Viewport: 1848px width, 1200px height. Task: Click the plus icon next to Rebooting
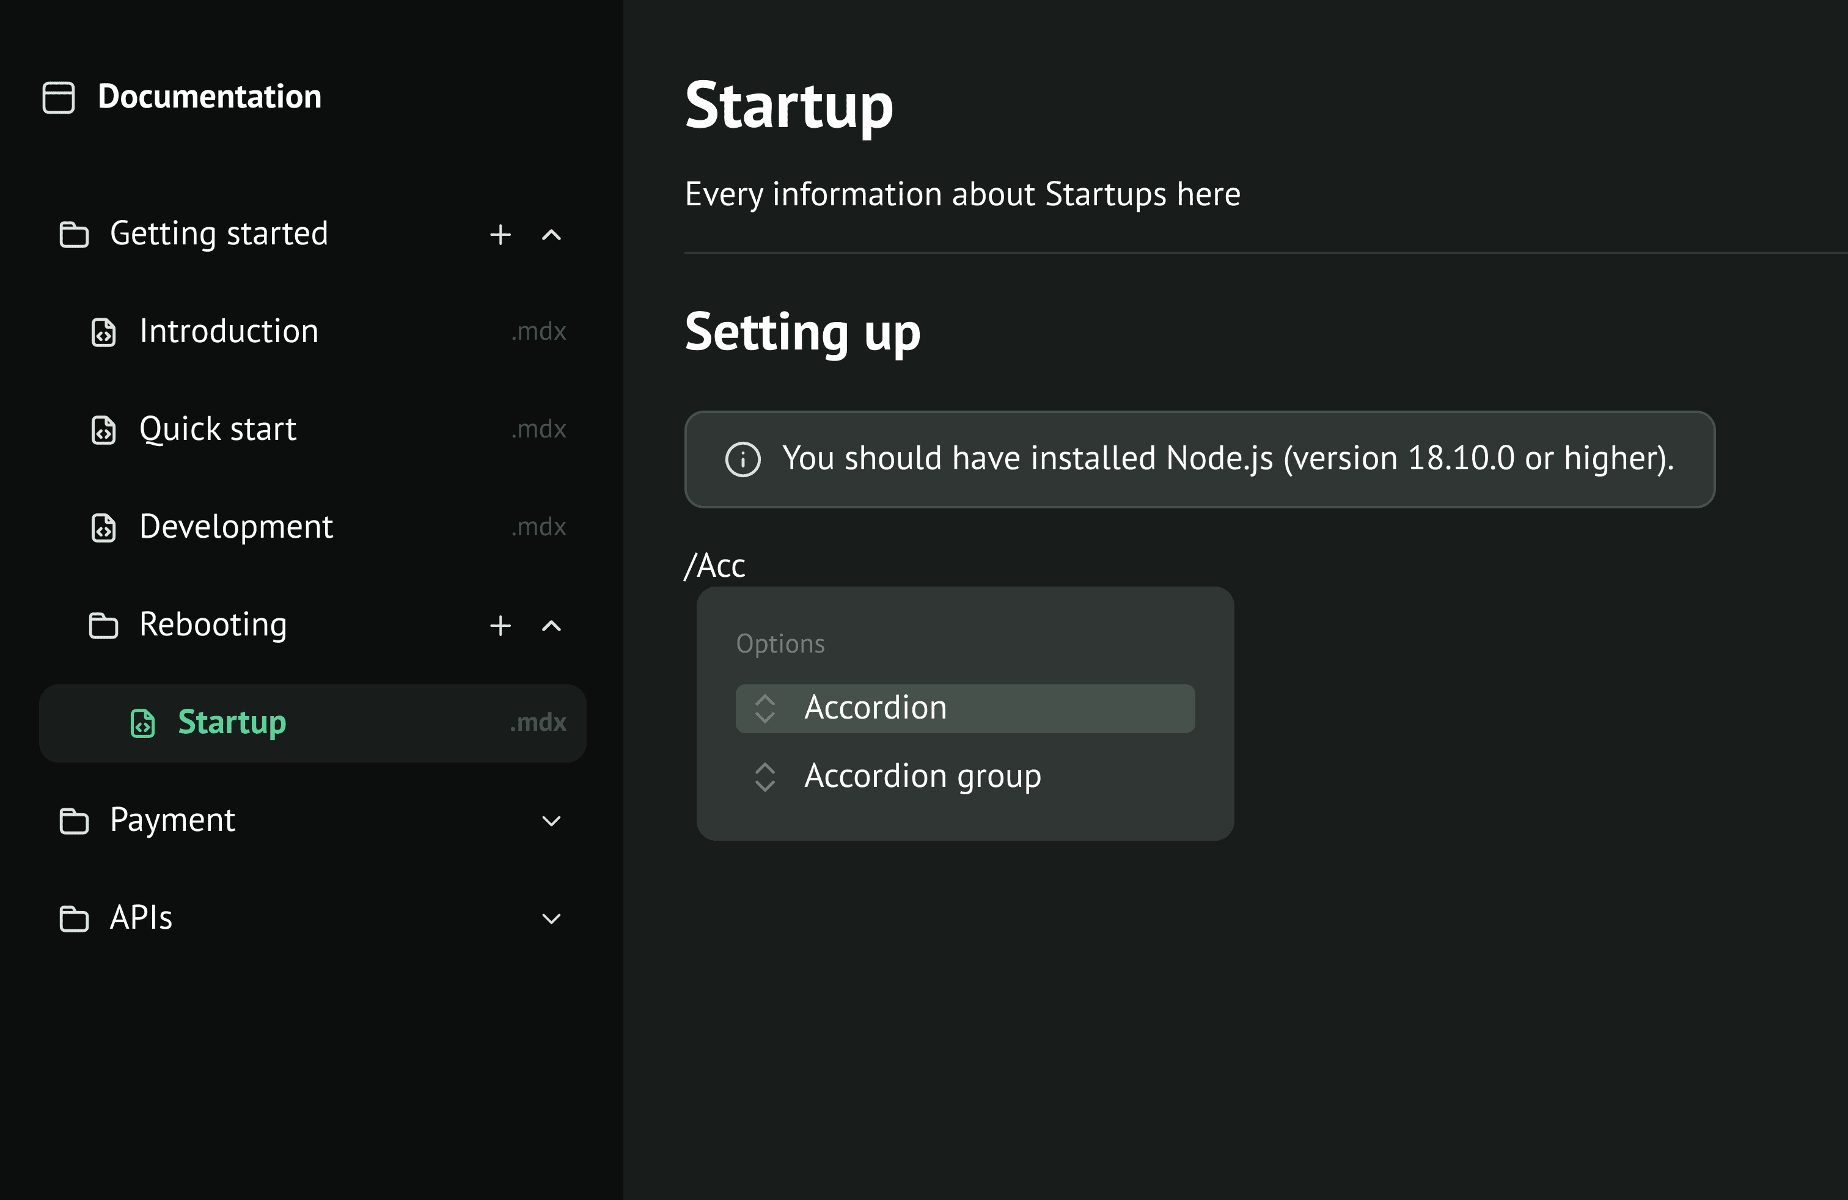click(500, 626)
